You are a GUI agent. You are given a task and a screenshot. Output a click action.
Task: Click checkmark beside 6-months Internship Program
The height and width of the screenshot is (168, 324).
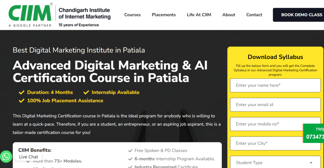coord(130,159)
